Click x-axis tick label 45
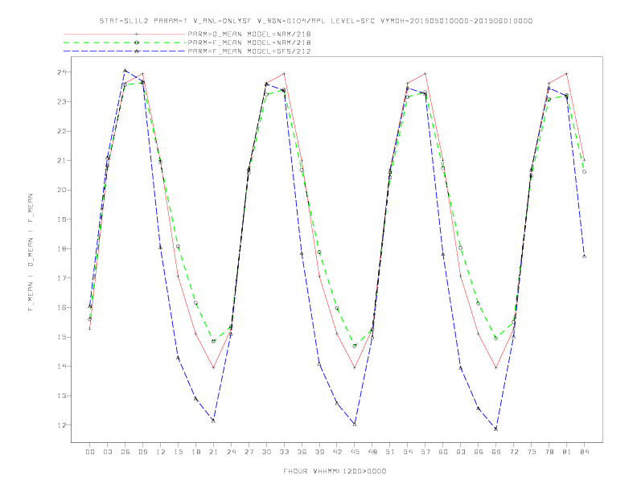637x492 pixels. coord(355,452)
